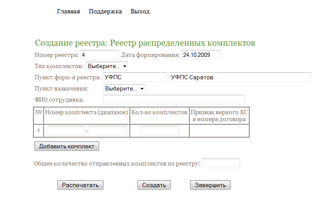
Task: Open the Главная menu link
Action: [x=69, y=11]
